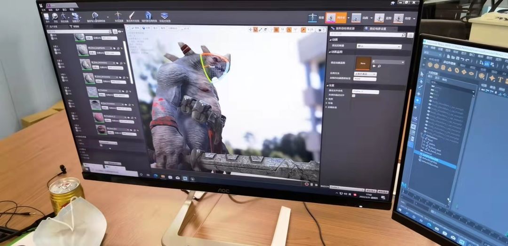Select the rotate gizmo tool in viewport

255,30
